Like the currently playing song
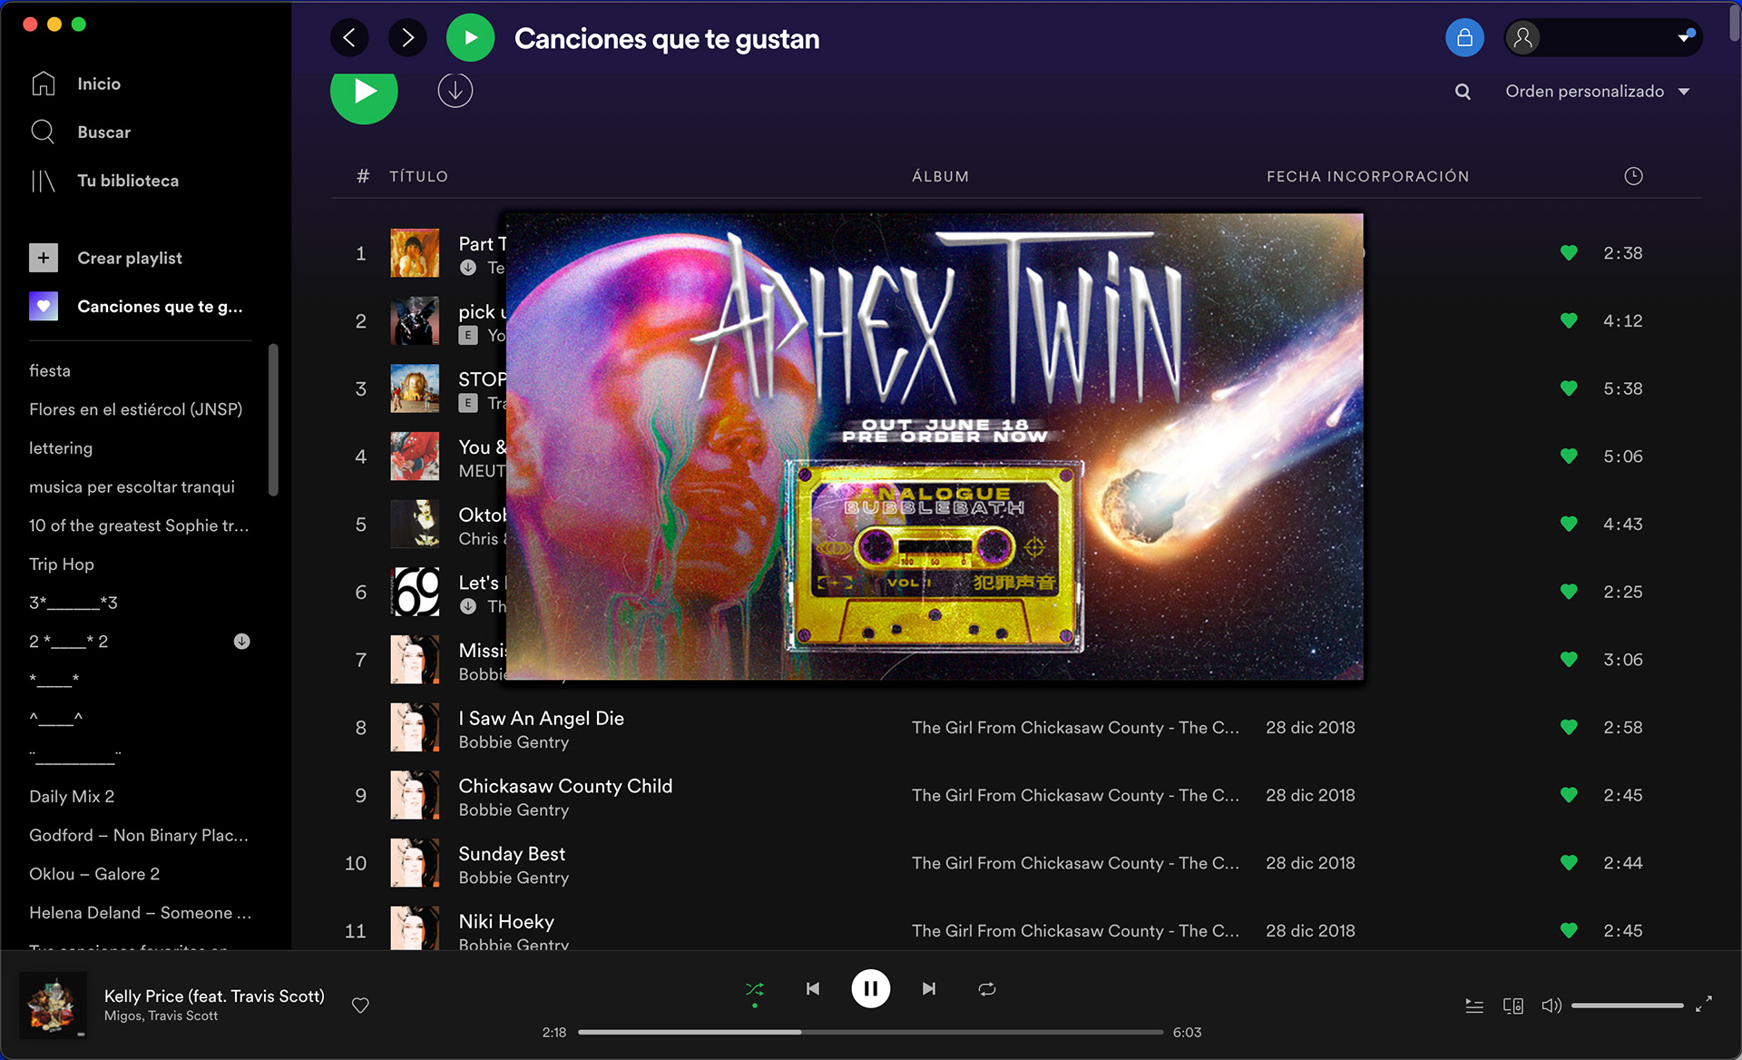Screen dimensions: 1742x1060 point(360,1005)
